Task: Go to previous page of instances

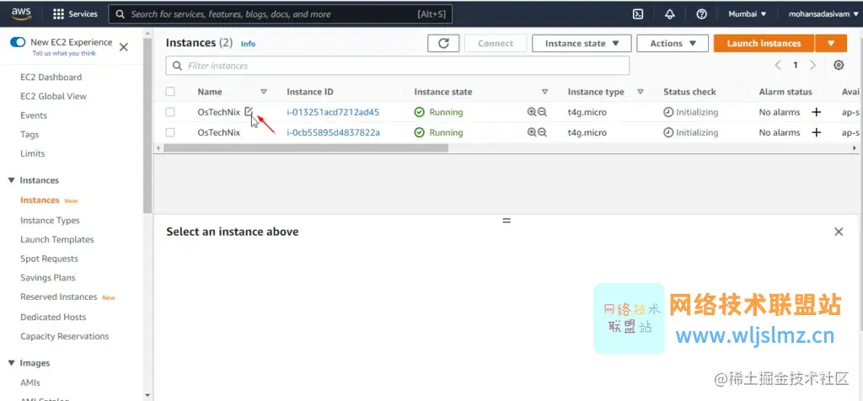Action: [778, 65]
